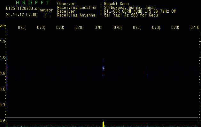
Task: Click the Receiving Location label
Action: tap(77, 8)
